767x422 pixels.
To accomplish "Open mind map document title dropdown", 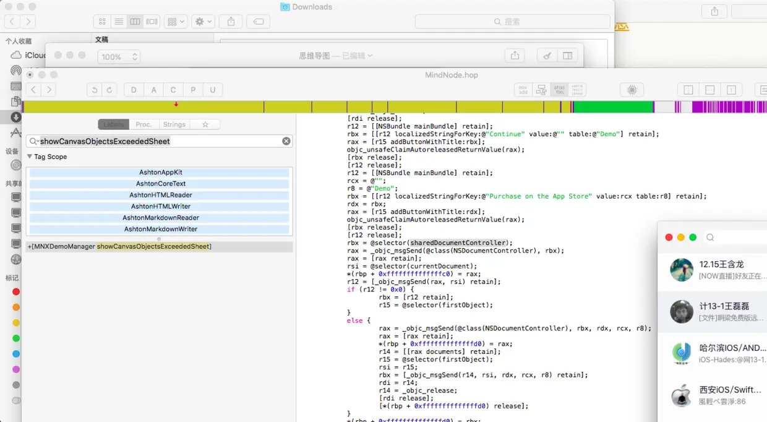I will (336, 56).
